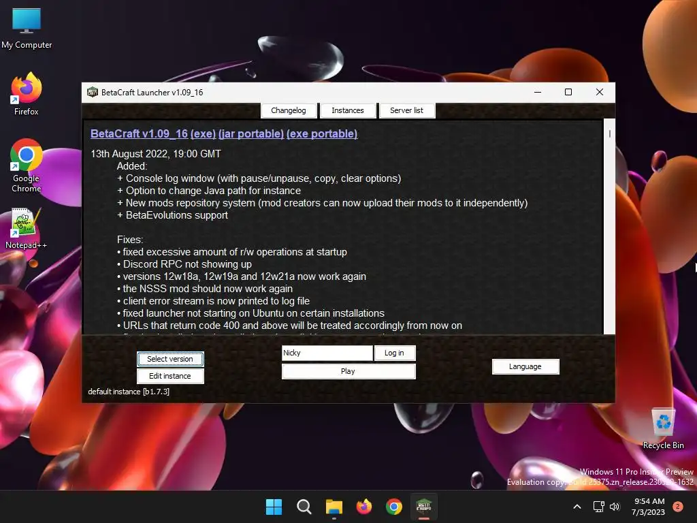Click the default instance [b1.7.3] label
697x523 pixels.
[x=129, y=392]
